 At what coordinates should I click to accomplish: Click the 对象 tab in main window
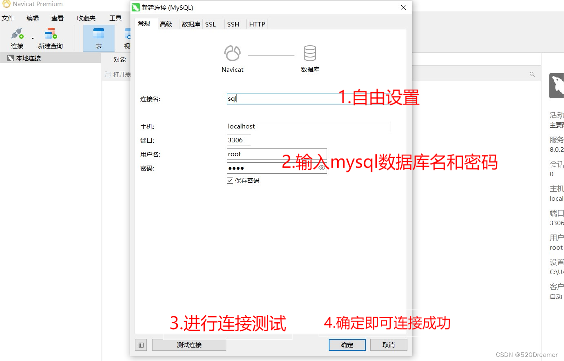(120, 60)
